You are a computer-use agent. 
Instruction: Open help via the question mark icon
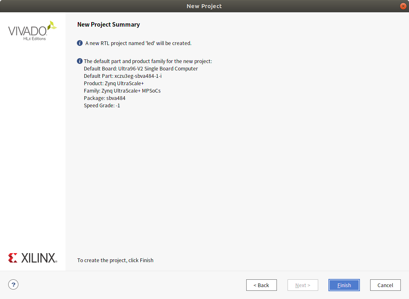[13, 284]
